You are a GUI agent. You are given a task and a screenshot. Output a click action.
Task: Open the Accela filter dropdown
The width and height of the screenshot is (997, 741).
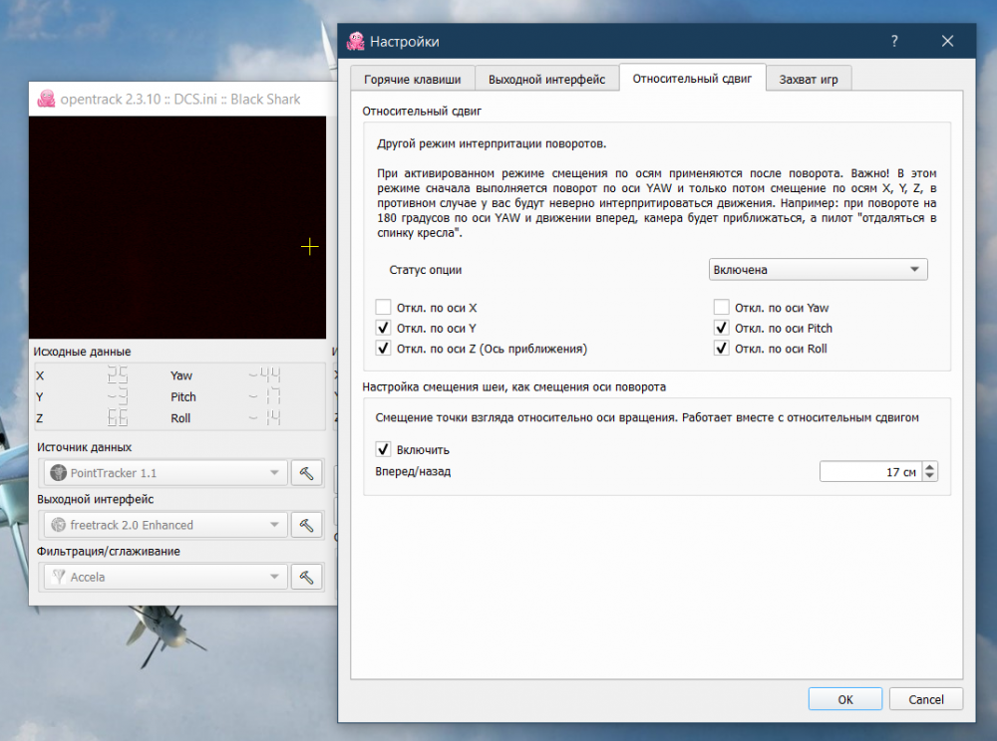(x=165, y=577)
